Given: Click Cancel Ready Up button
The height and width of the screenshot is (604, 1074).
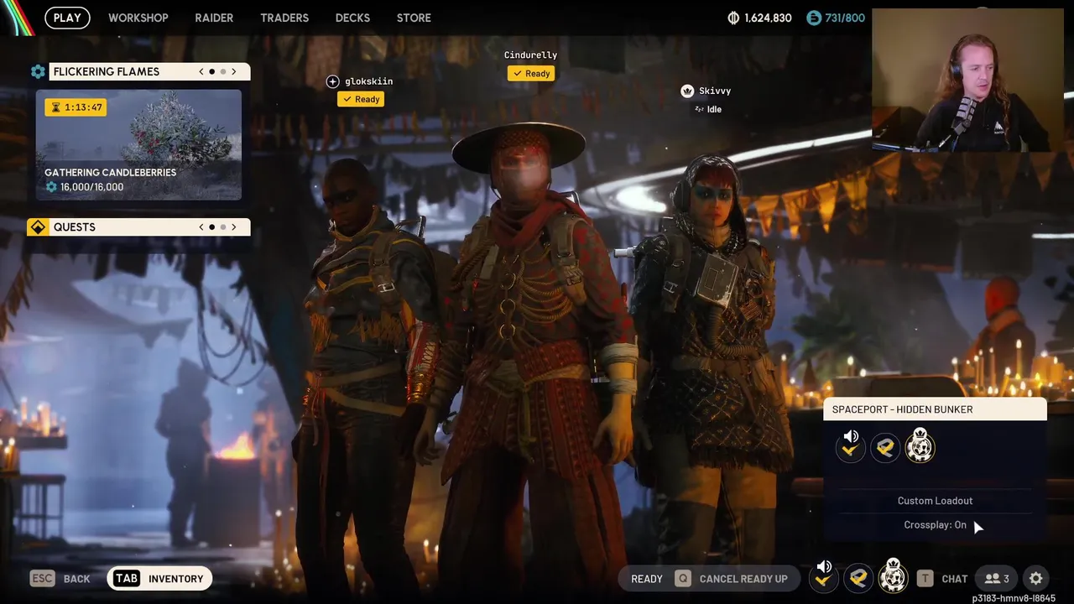Looking at the screenshot, I should click(731, 579).
